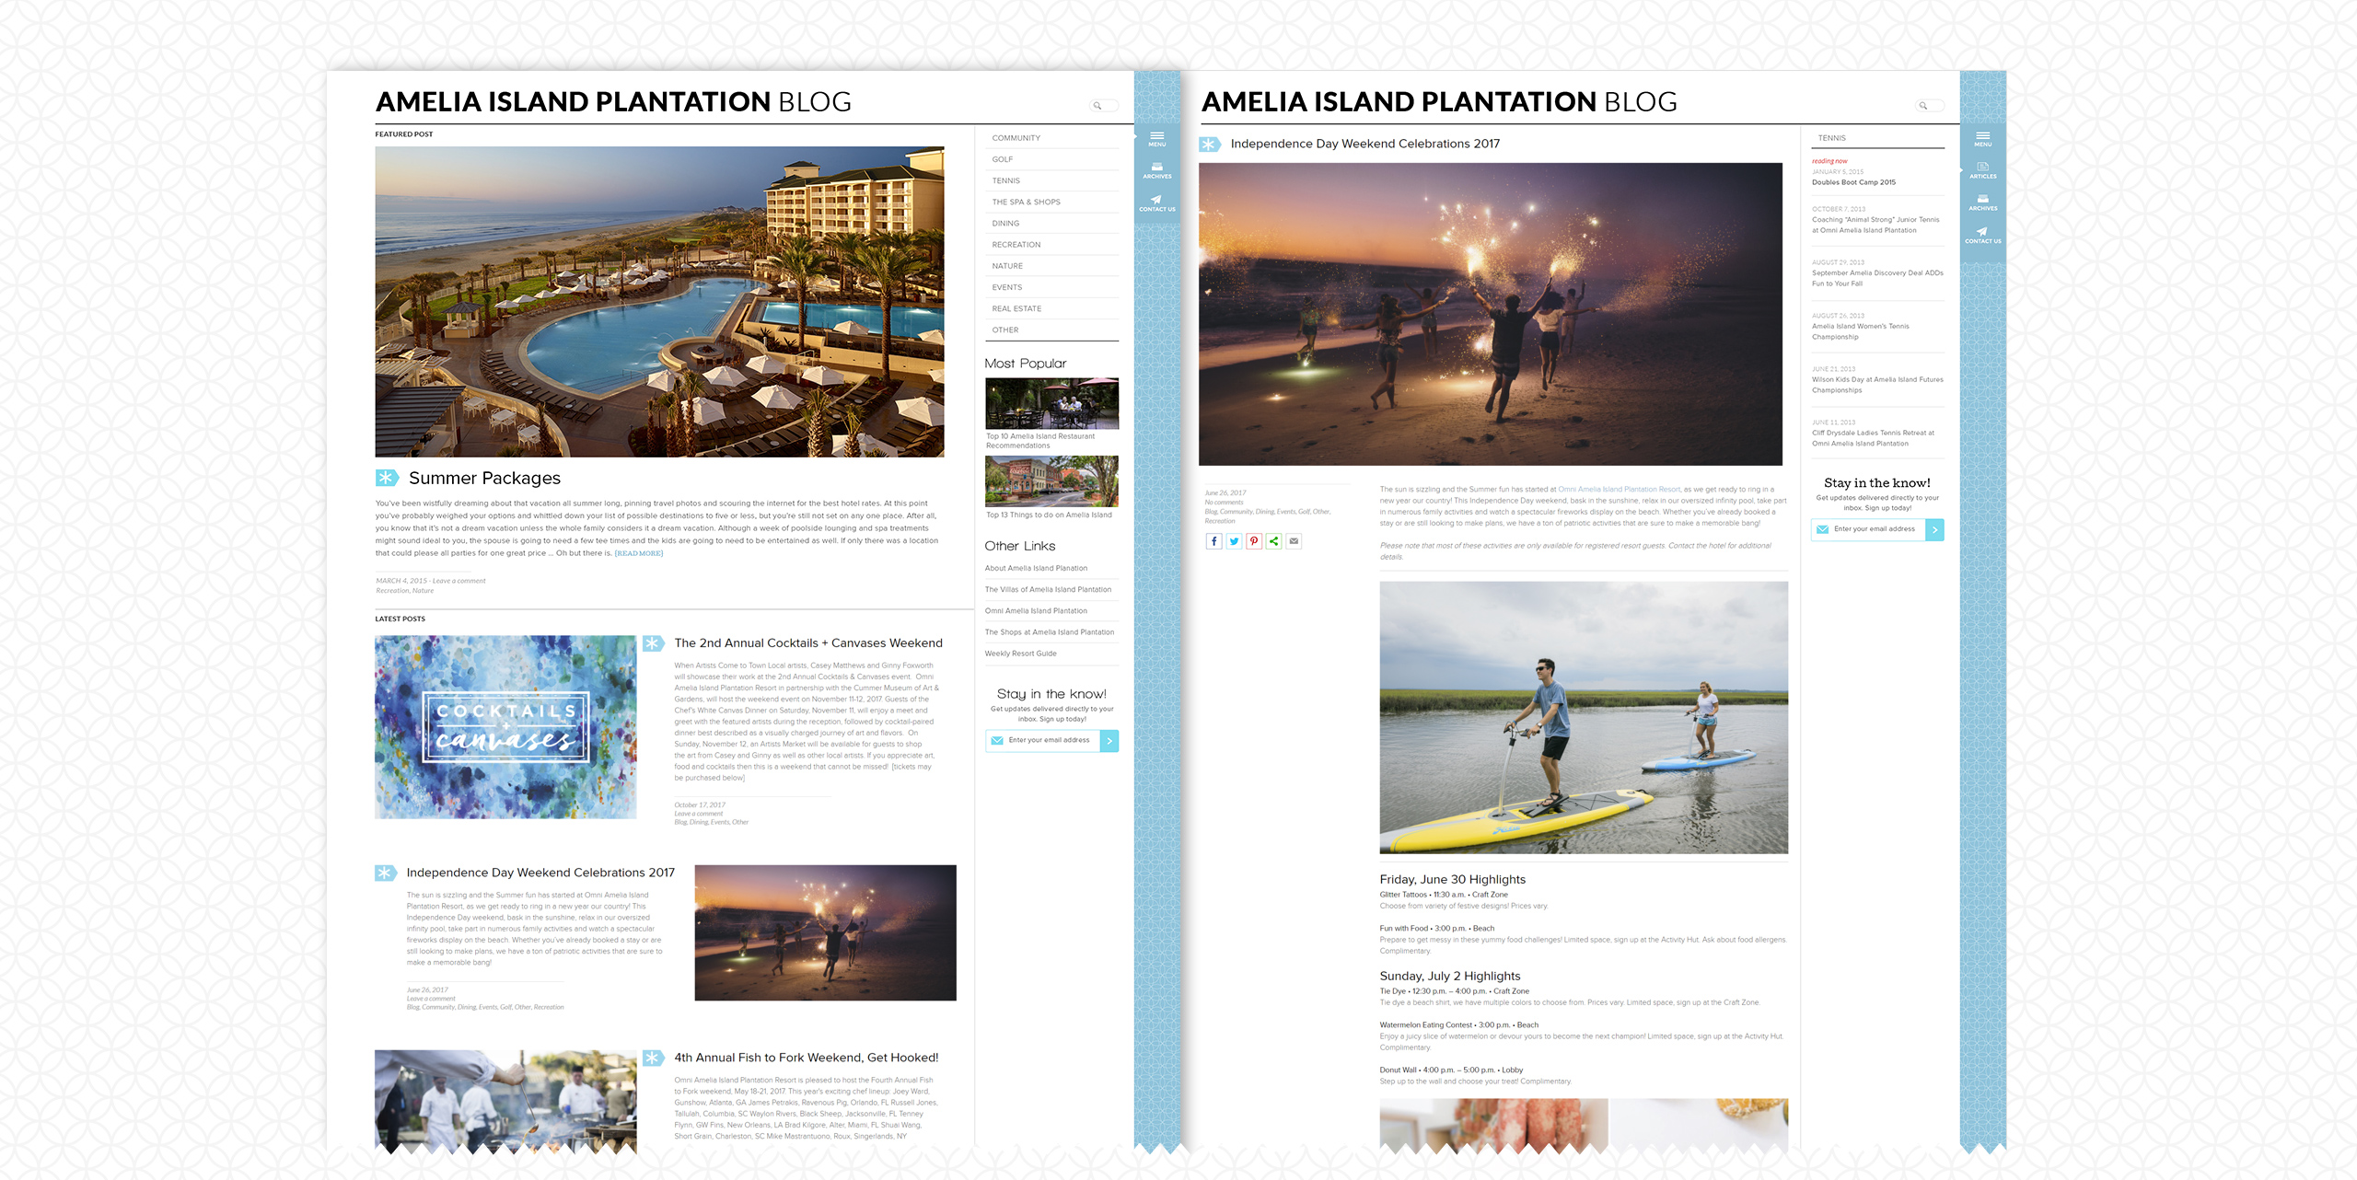Open About Amelia Island Planation link
The image size is (2357, 1180).
(x=1036, y=568)
